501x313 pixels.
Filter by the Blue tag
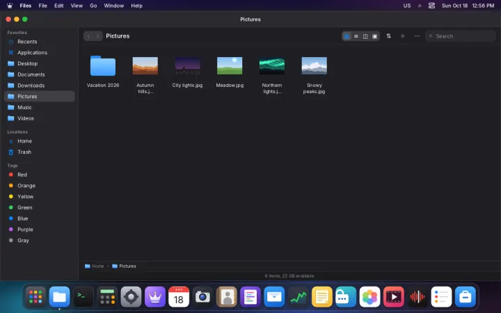40,218
